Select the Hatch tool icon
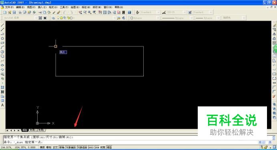This screenshot has height=150, width=277. (x=2, y=87)
